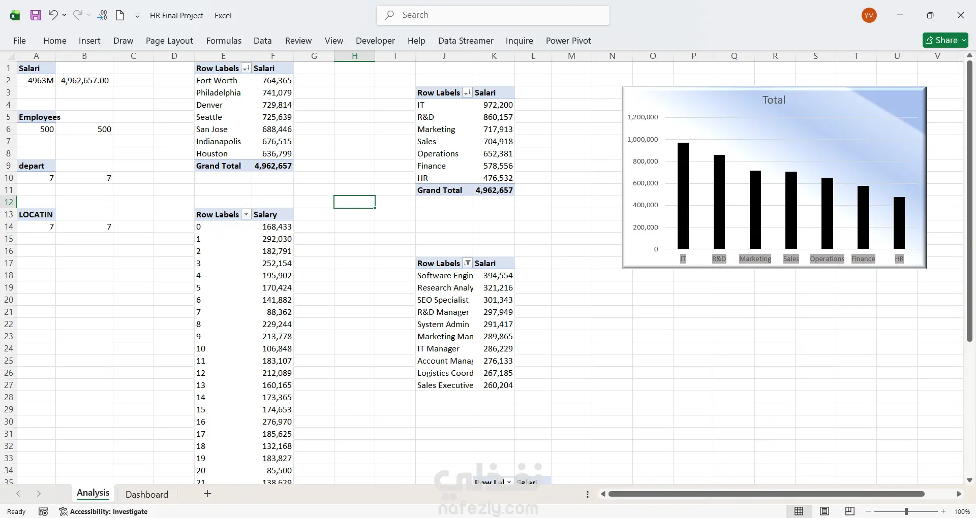Image resolution: width=976 pixels, height=518 pixels.
Task: Switch to the Dashboard sheet tab
Action: [146, 494]
